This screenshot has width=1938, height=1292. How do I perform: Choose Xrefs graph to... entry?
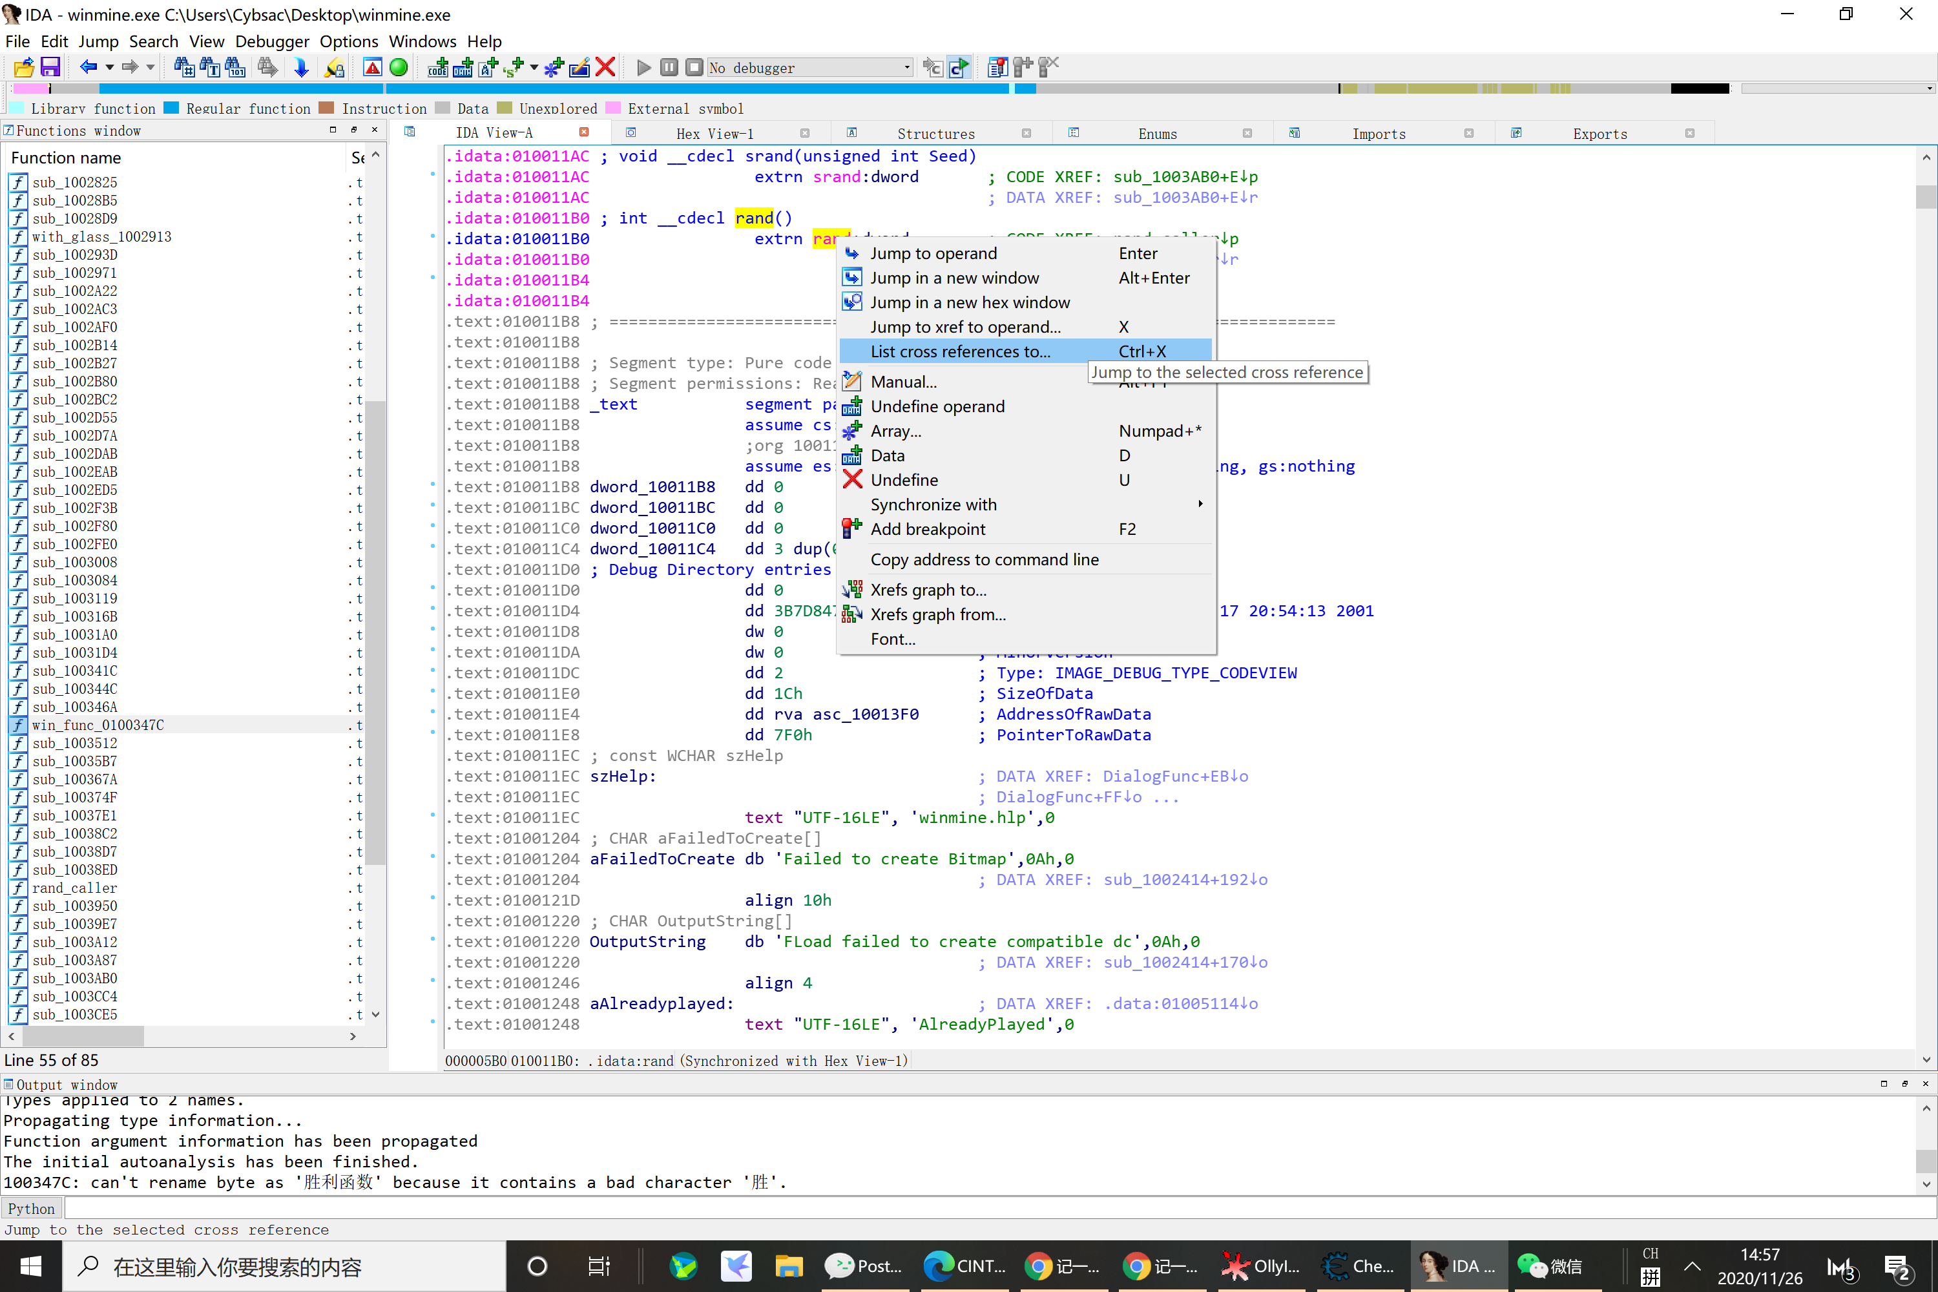(1026, 590)
